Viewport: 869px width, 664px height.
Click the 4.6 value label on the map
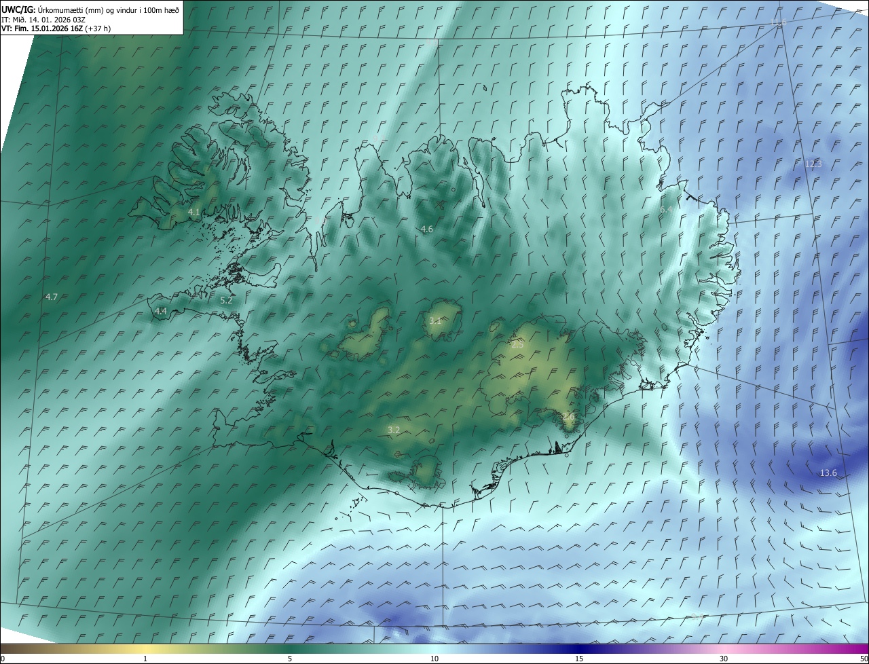click(x=426, y=229)
